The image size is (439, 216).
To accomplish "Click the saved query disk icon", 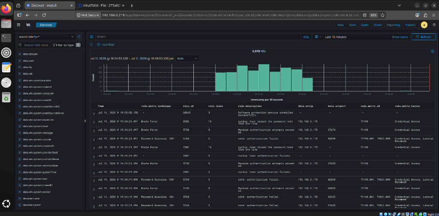I will pos(91,37).
